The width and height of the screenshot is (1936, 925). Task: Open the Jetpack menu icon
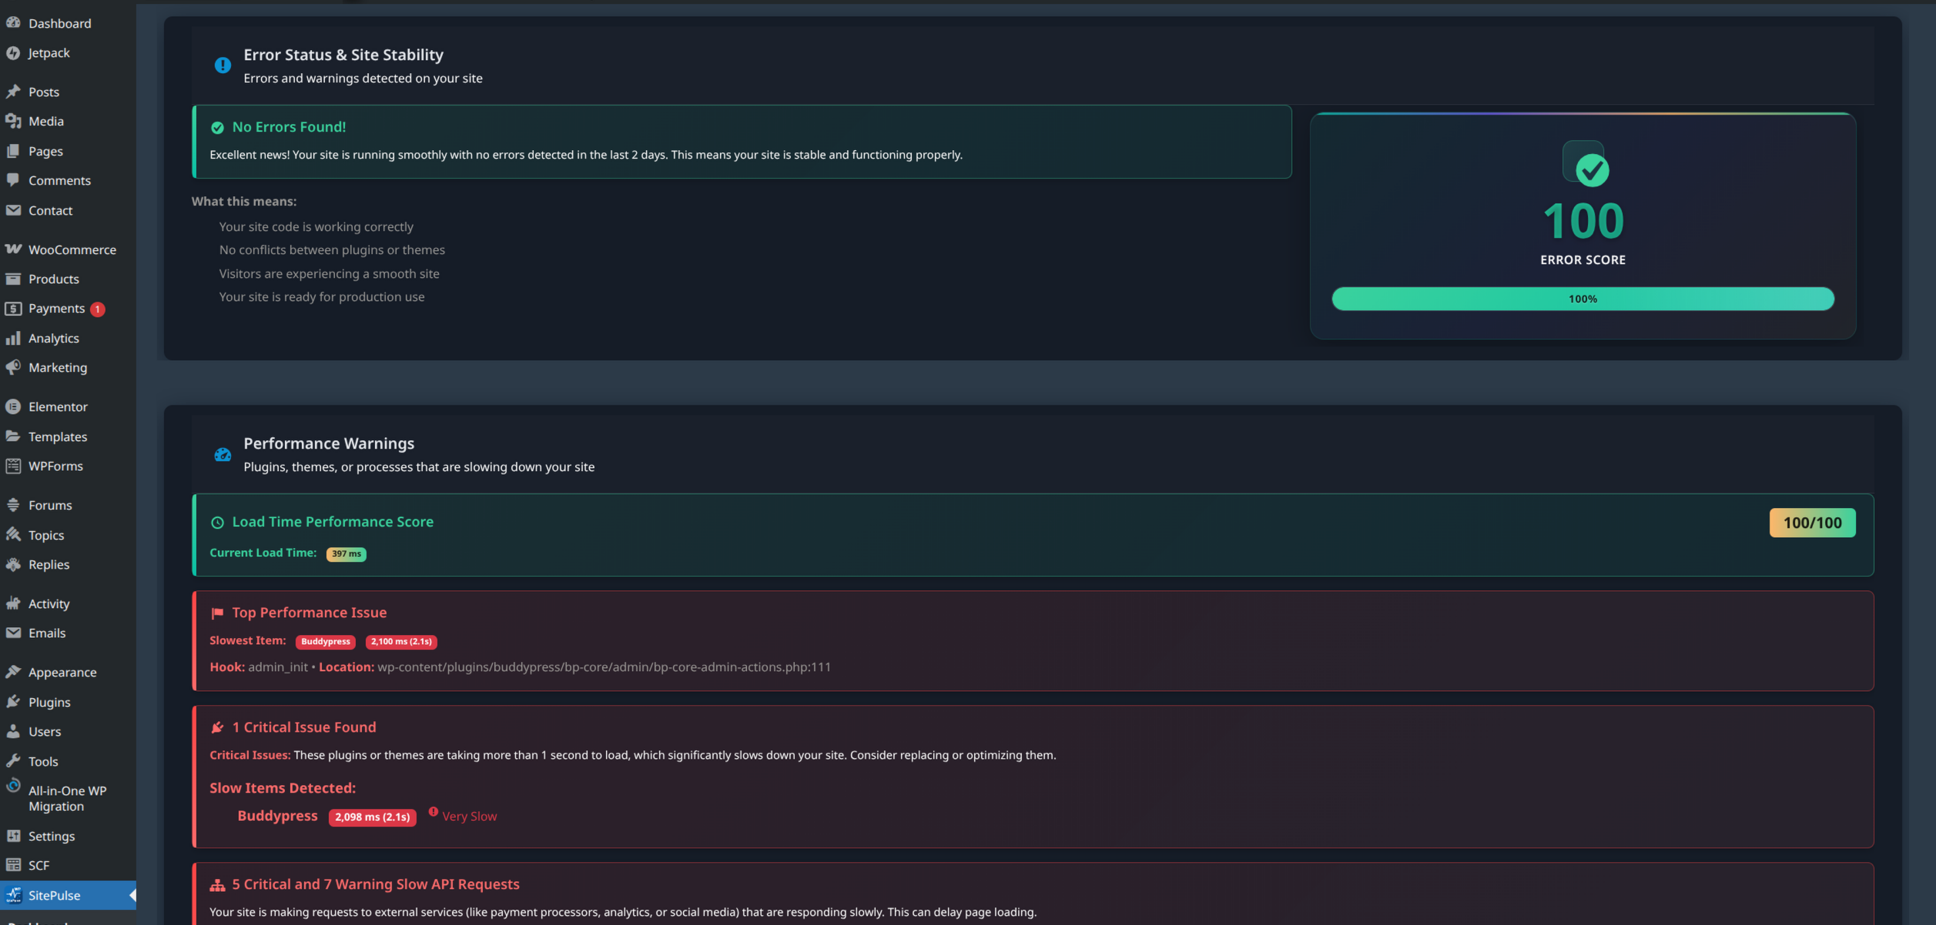(14, 52)
